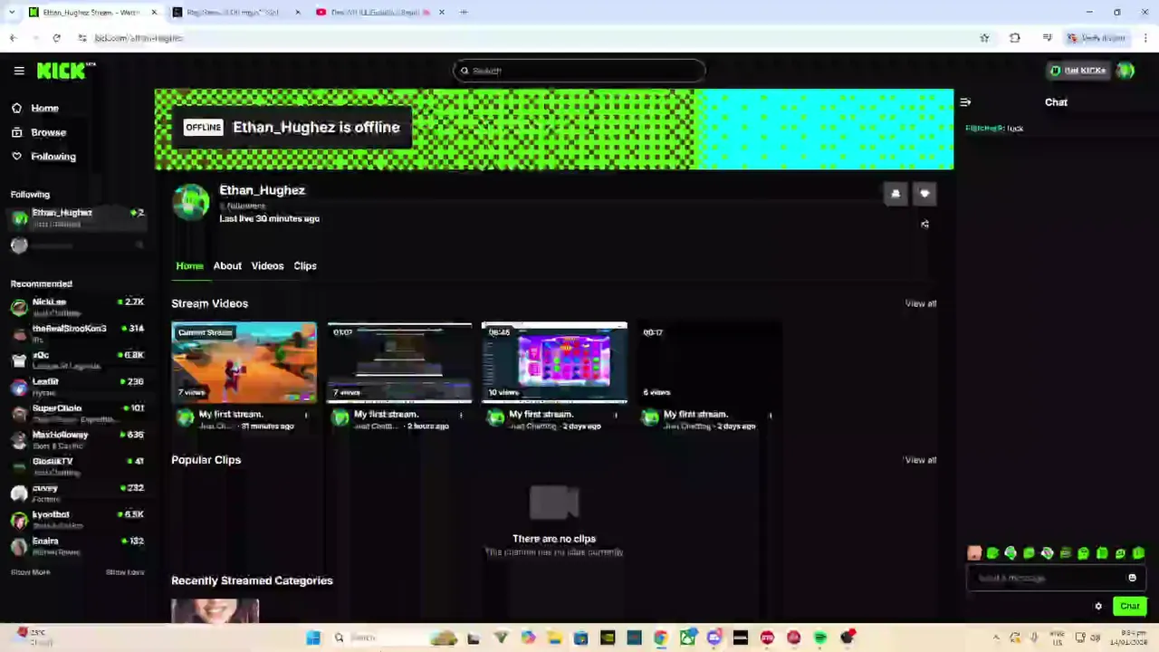Open recommended channel kyootbot
Viewport: 1159px width, 652px height.
77,520
